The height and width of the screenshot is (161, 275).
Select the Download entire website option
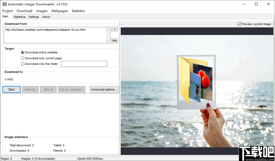pyautogui.click(x=22, y=52)
